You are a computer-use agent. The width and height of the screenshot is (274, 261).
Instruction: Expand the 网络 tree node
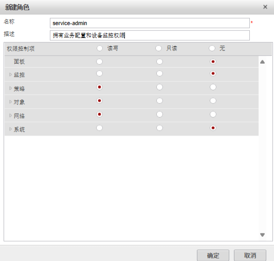click(10, 116)
